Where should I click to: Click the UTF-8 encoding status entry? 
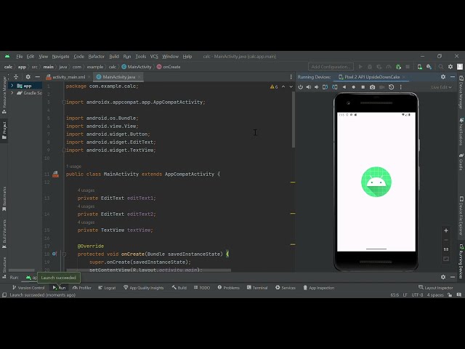point(417,295)
